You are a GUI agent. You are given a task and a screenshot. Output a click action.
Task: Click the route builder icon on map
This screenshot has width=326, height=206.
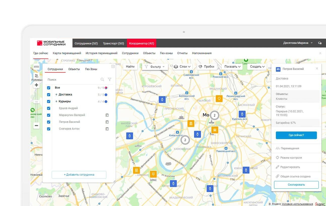click(x=37, y=76)
